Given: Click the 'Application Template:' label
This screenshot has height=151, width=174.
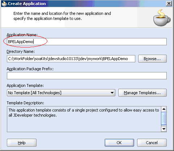Looking at the screenshot, I should click(25, 85).
